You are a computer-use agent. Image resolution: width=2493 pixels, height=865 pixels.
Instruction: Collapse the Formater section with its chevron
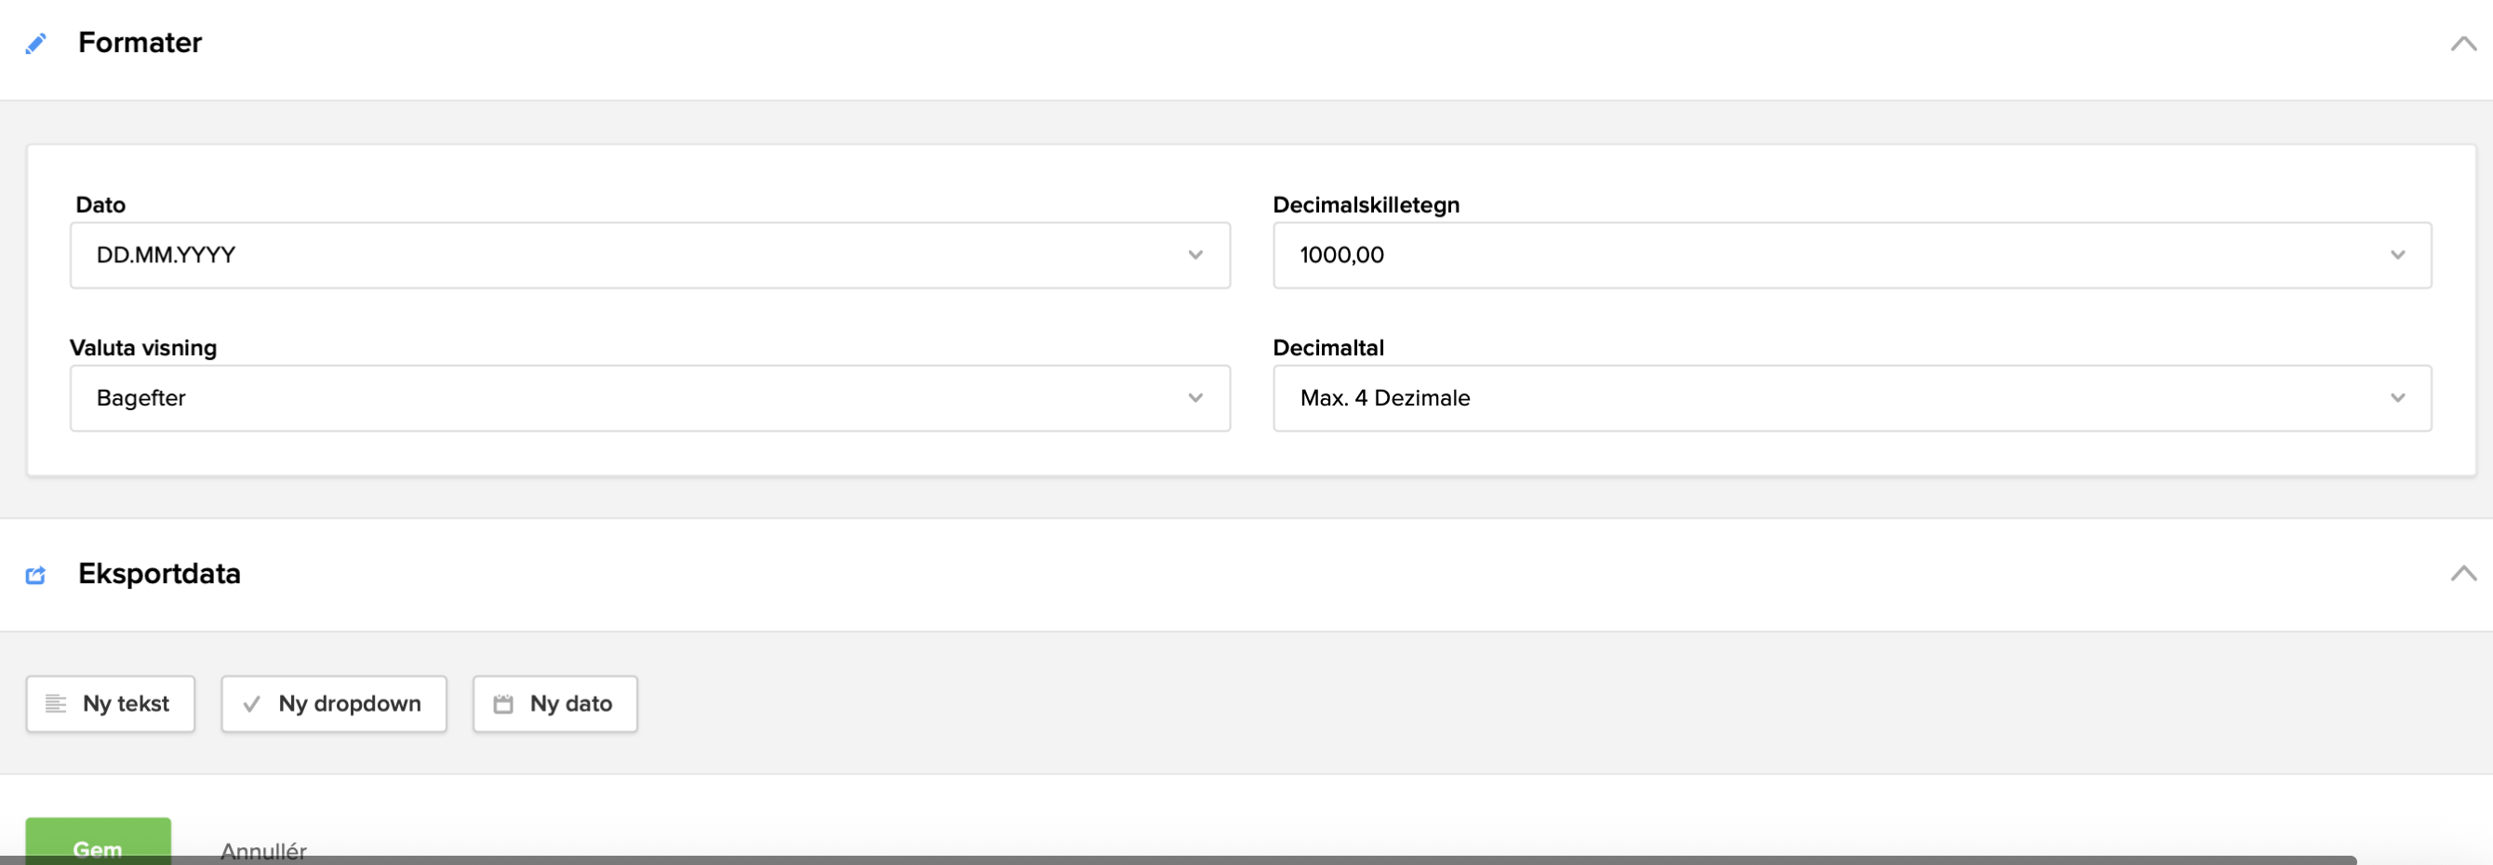2463,44
